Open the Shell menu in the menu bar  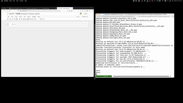point(11,1)
